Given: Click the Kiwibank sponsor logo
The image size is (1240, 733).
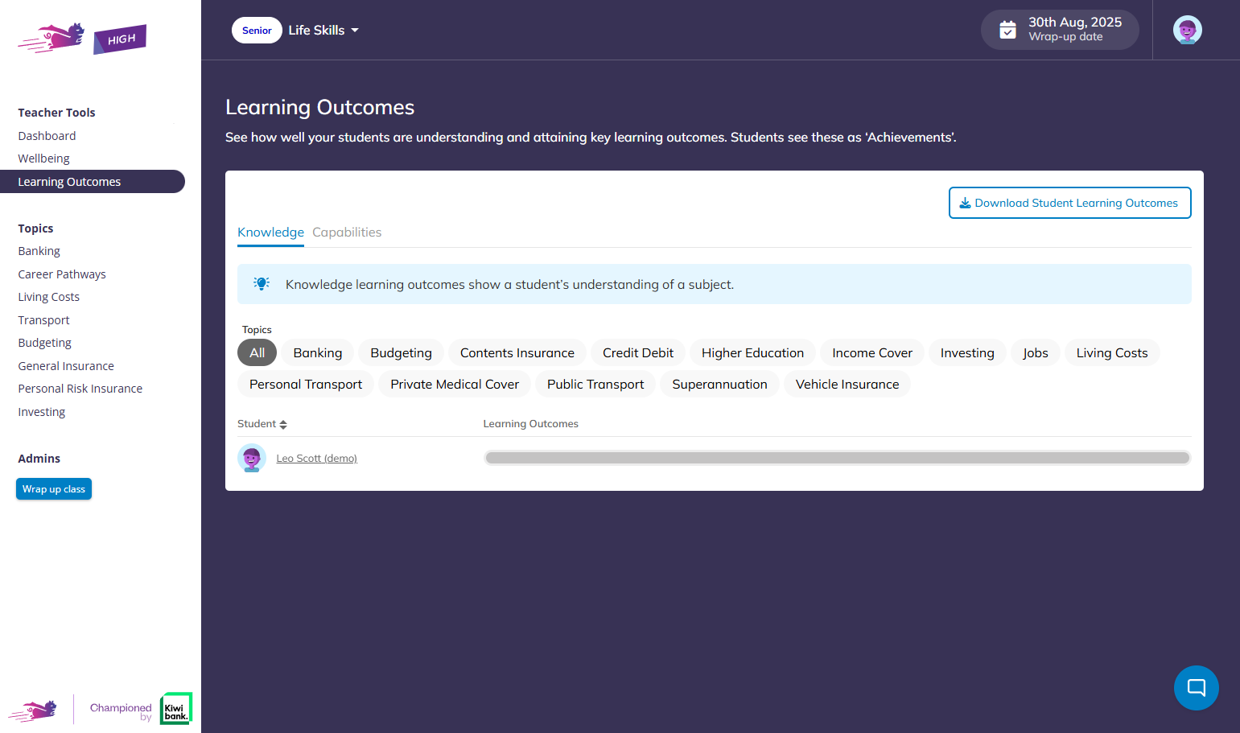Looking at the screenshot, I should pyautogui.click(x=176, y=708).
